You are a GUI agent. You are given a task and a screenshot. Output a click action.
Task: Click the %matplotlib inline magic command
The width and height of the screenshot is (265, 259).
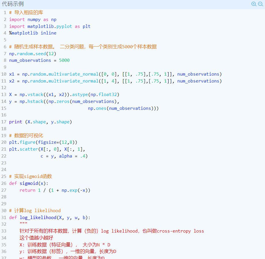tap(33, 33)
